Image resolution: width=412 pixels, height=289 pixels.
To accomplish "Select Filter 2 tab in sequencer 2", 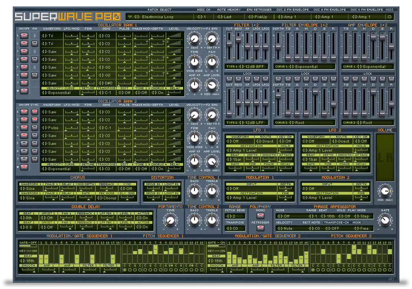I will click(x=297, y=266).
